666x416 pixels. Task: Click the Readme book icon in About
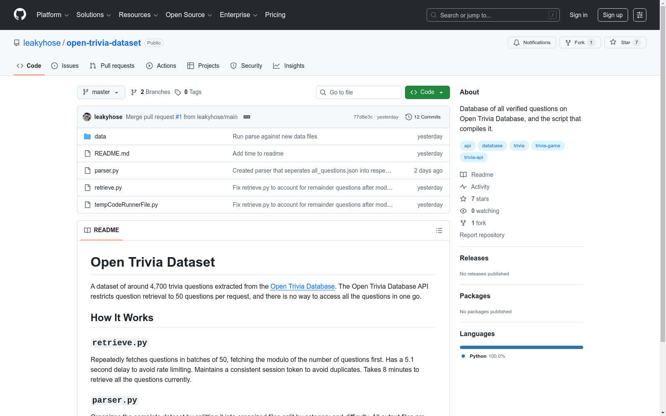[463, 175]
